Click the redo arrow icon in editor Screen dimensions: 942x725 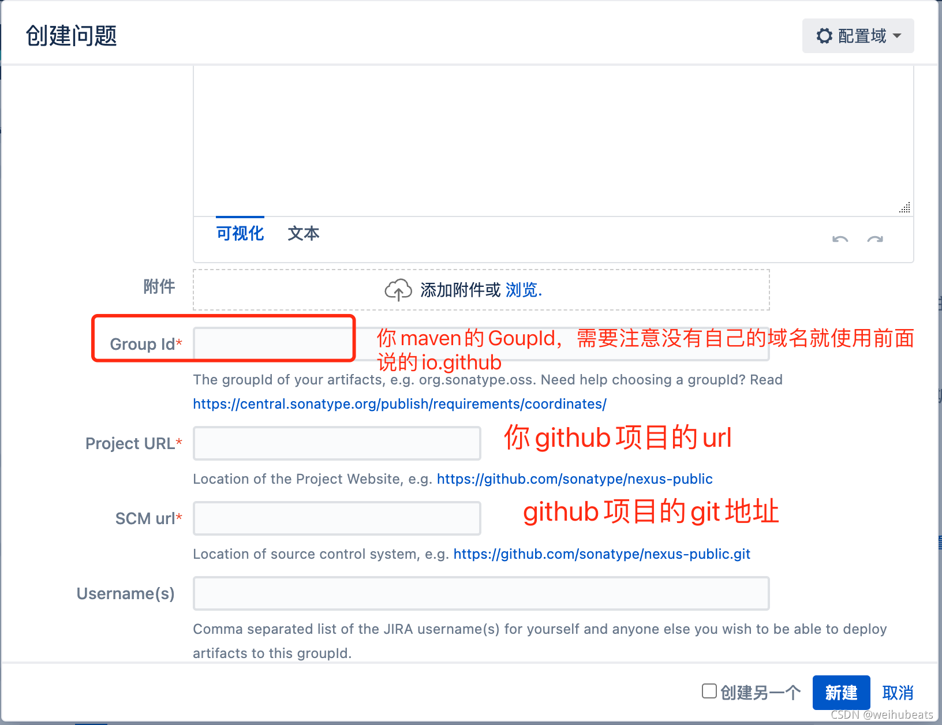[x=875, y=240]
